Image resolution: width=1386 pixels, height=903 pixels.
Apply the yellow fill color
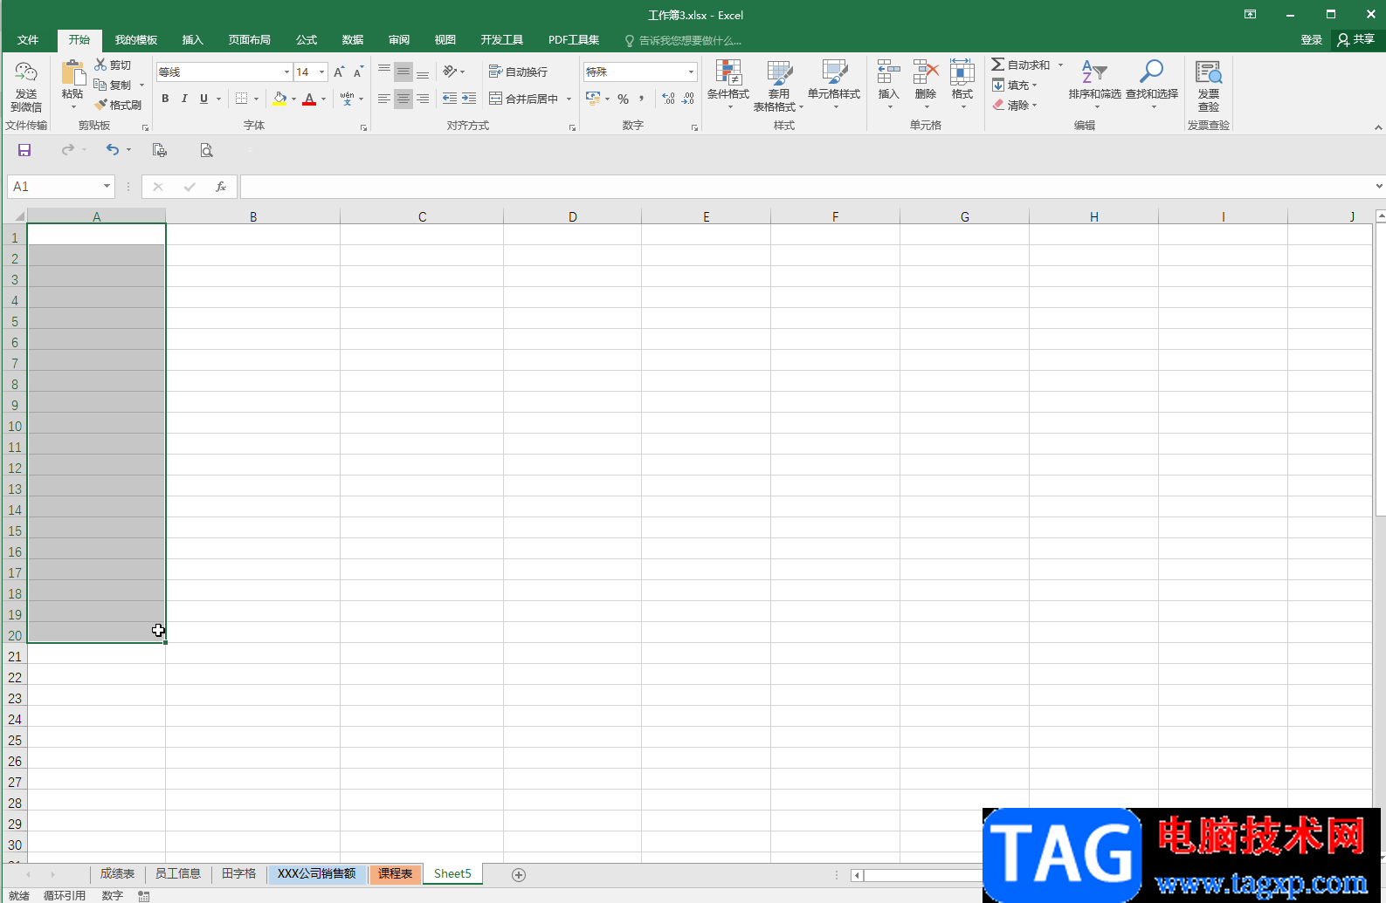tap(279, 99)
